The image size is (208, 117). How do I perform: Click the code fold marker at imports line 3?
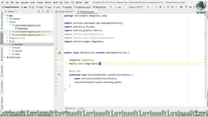[x=63, y=23]
